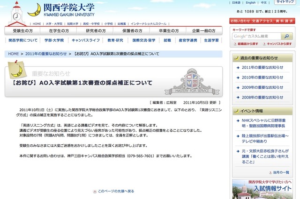
Task: Select キャンパスライフ menu item
Action: point(86,41)
